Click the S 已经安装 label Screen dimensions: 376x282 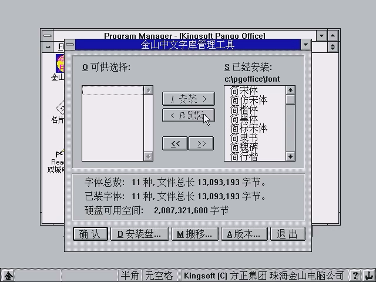coord(248,67)
